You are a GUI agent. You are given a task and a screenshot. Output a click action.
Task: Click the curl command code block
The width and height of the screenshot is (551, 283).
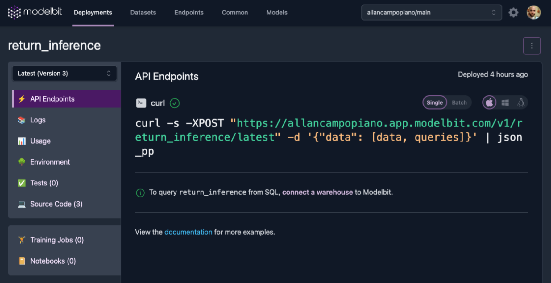coord(329,137)
